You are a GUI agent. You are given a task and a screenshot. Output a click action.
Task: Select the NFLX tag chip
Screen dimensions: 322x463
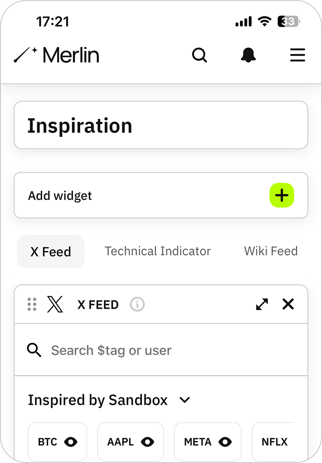pos(274,442)
